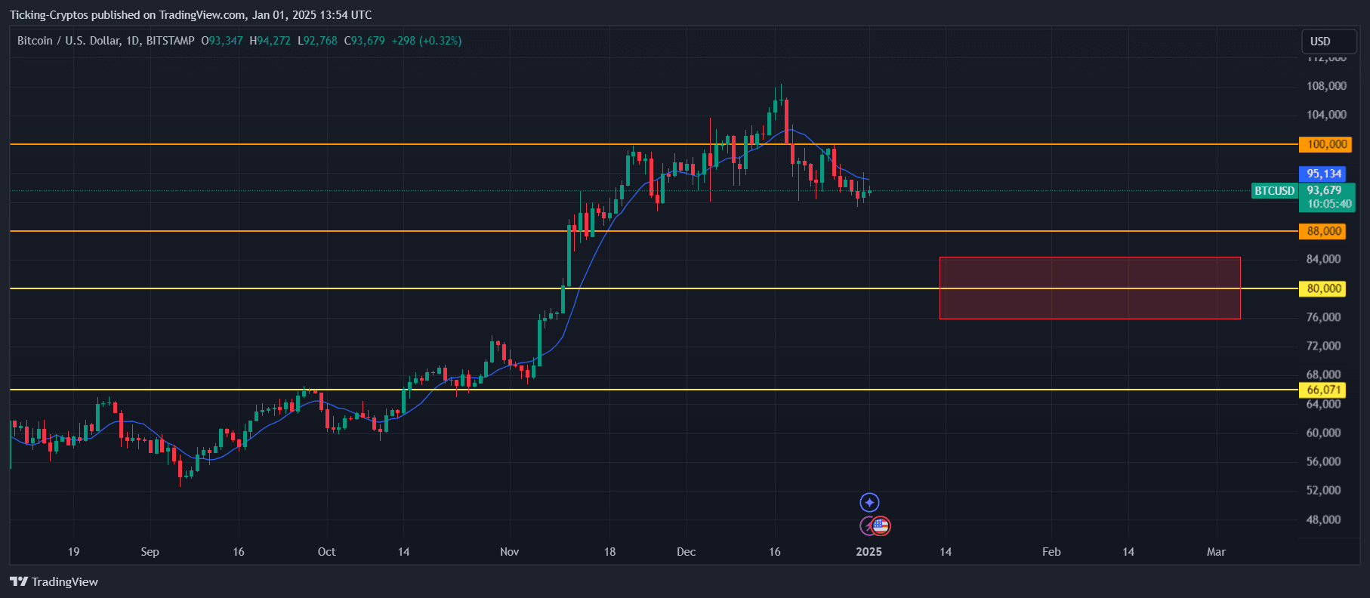Click the high price value H94,272
The height and width of the screenshot is (598, 1370).
tap(270, 41)
